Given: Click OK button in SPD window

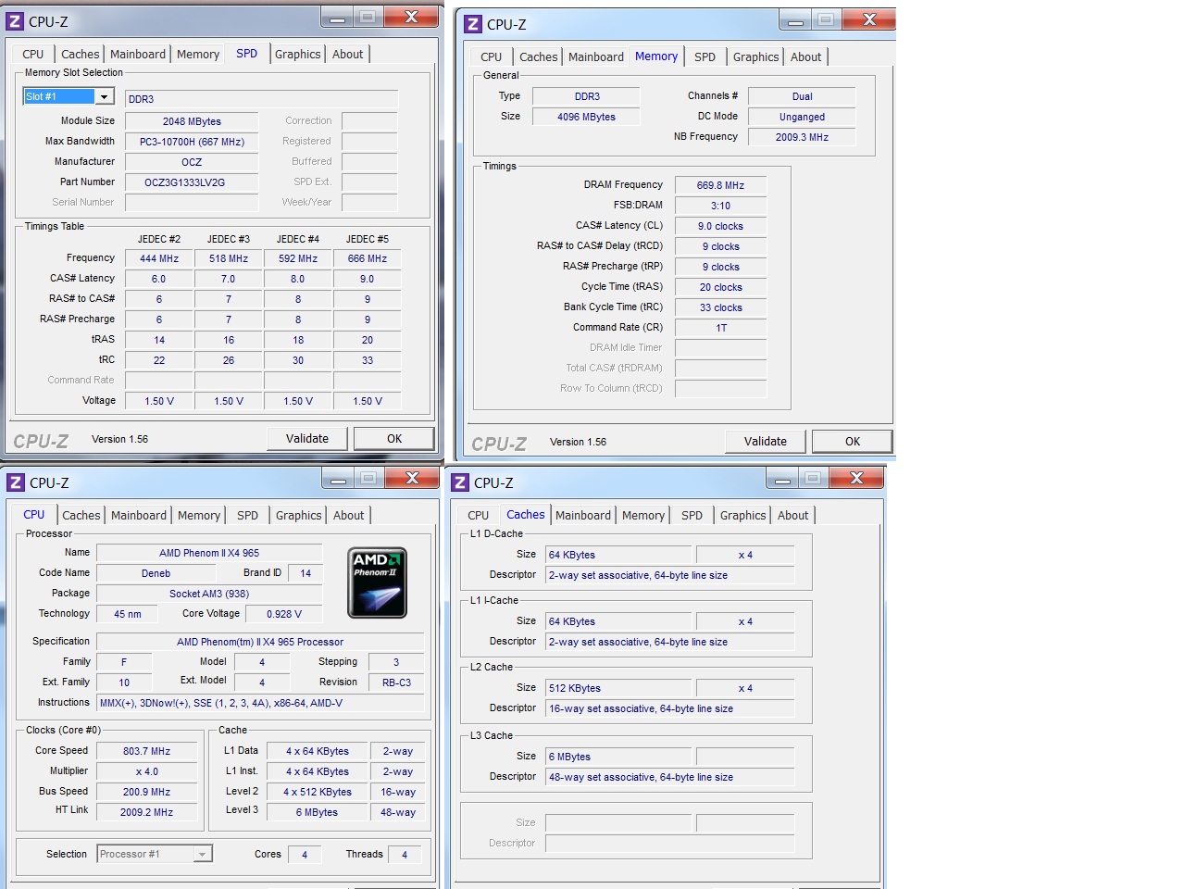Looking at the screenshot, I should (x=394, y=438).
